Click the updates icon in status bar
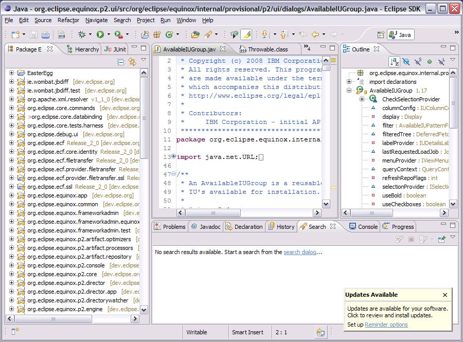Viewport: 463px width, 342px height. [x=320, y=332]
